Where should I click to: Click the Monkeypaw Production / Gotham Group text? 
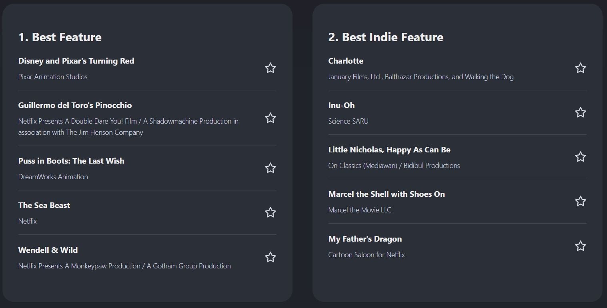124,266
